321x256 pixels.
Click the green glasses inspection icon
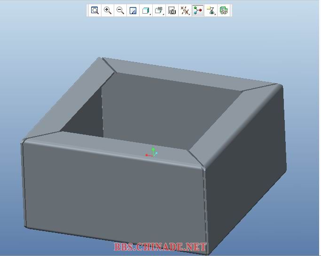(x=224, y=10)
